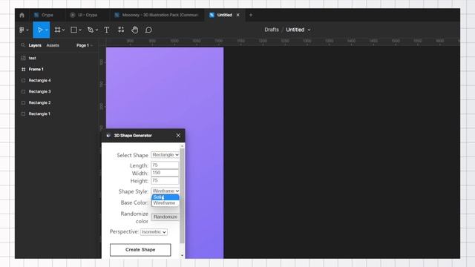Close the 3D Shape Generator plugin
This screenshot has height=267, width=475.
click(178, 135)
